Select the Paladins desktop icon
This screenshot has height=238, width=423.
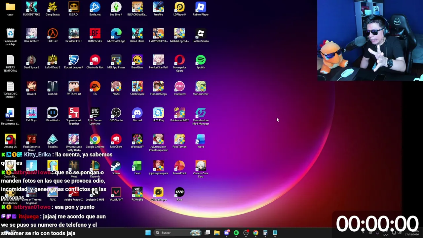point(53,141)
